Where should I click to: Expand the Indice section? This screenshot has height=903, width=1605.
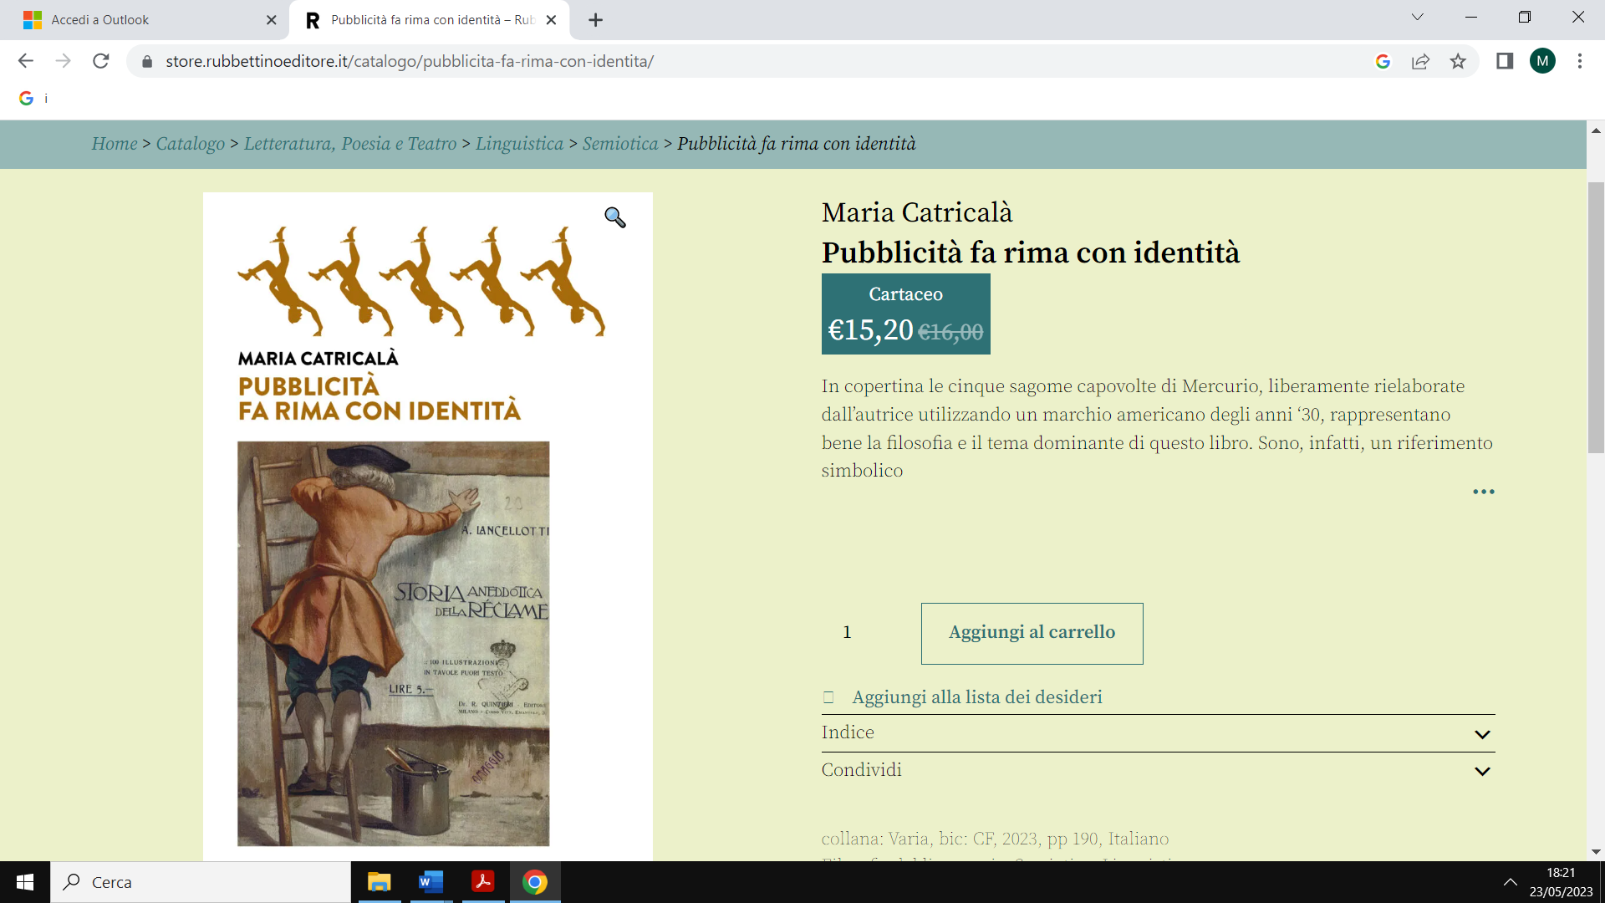(x=1158, y=733)
